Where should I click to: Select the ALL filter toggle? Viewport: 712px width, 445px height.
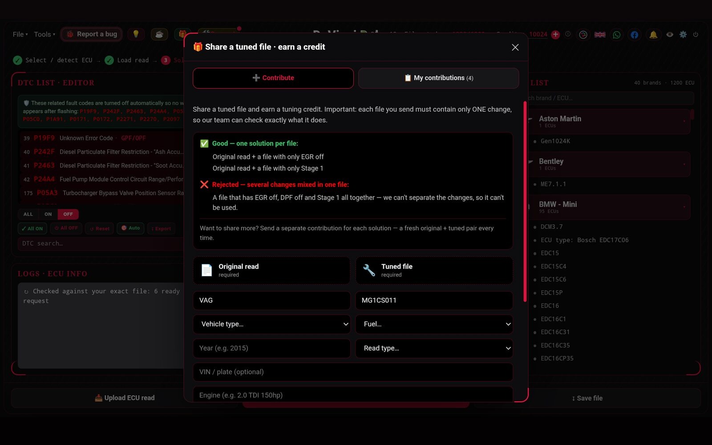point(28,214)
